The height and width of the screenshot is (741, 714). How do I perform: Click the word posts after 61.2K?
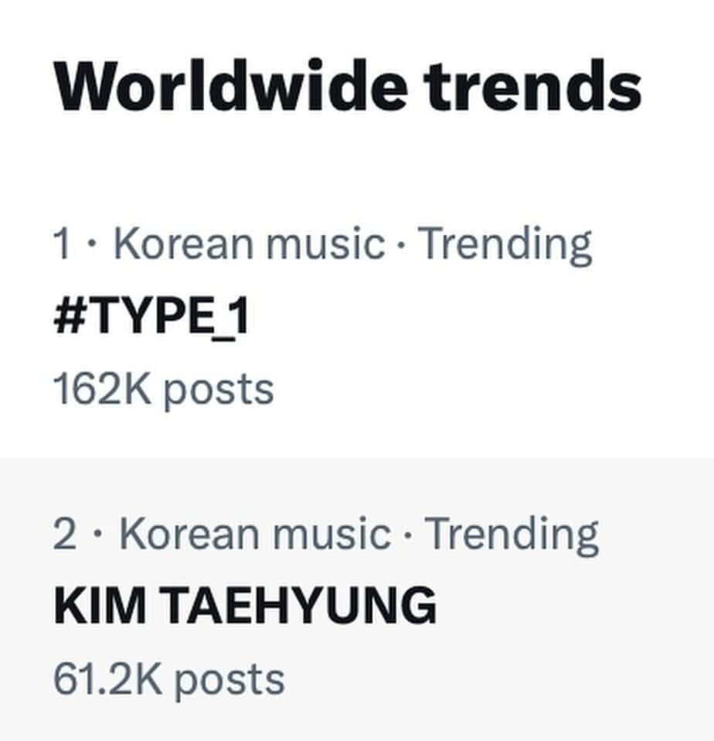point(229,680)
